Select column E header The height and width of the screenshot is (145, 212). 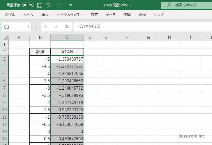click(x=106, y=37)
